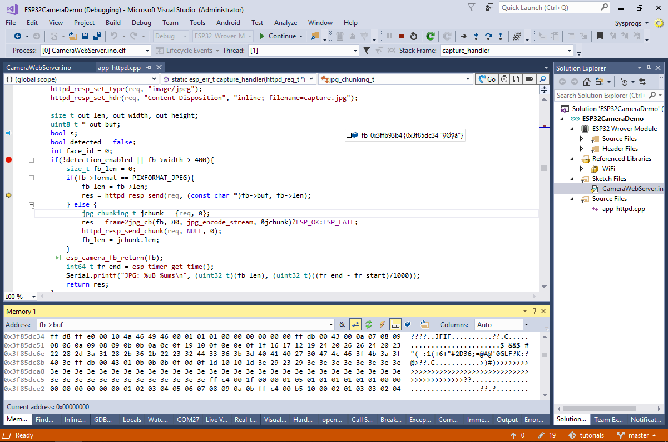Pin the app_httpd.cpp tab
The image size is (668, 442).
149,68
